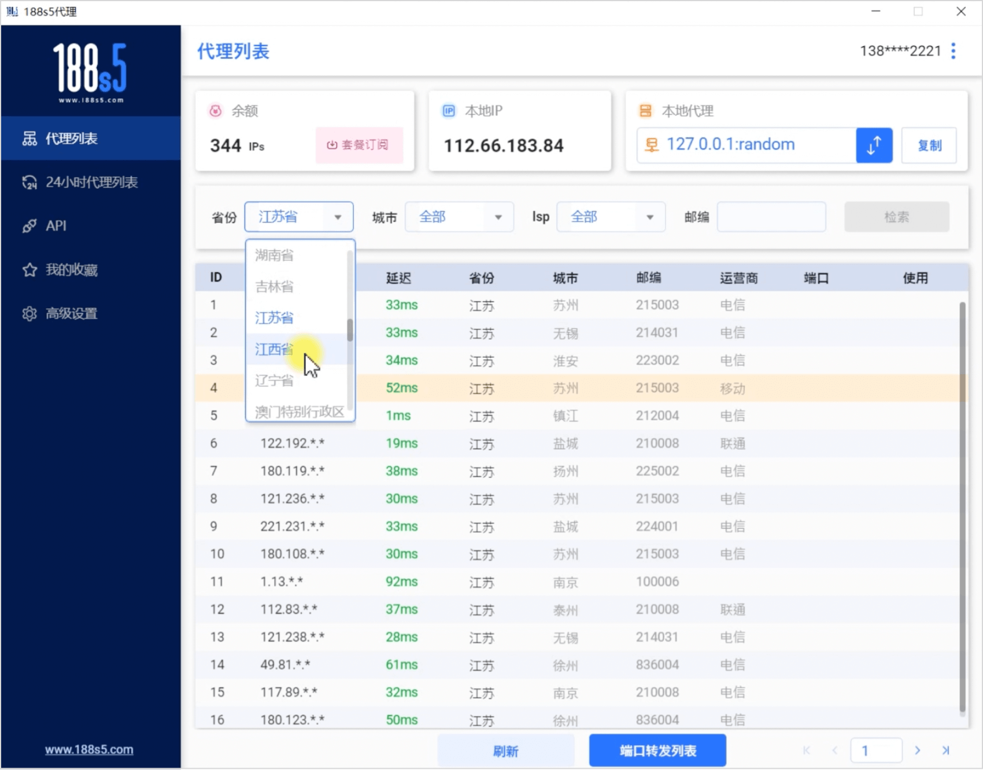Open the www.188s5.com link
The height and width of the screenshot is (770, 983).
point(89,749)
